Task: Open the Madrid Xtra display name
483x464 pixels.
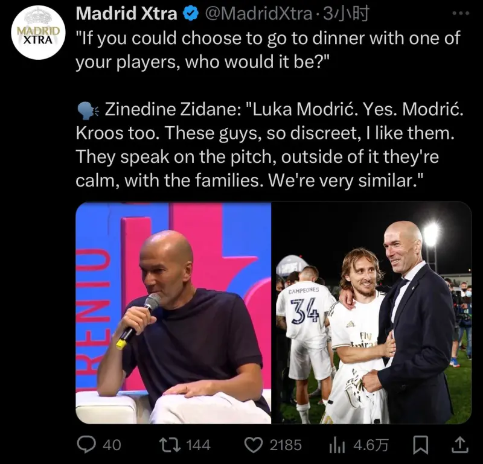Action: point(126,14)
